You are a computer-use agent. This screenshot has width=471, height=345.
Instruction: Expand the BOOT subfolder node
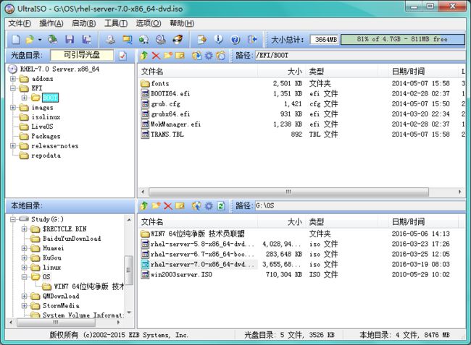pyautogui.click(x=25, y=98)
